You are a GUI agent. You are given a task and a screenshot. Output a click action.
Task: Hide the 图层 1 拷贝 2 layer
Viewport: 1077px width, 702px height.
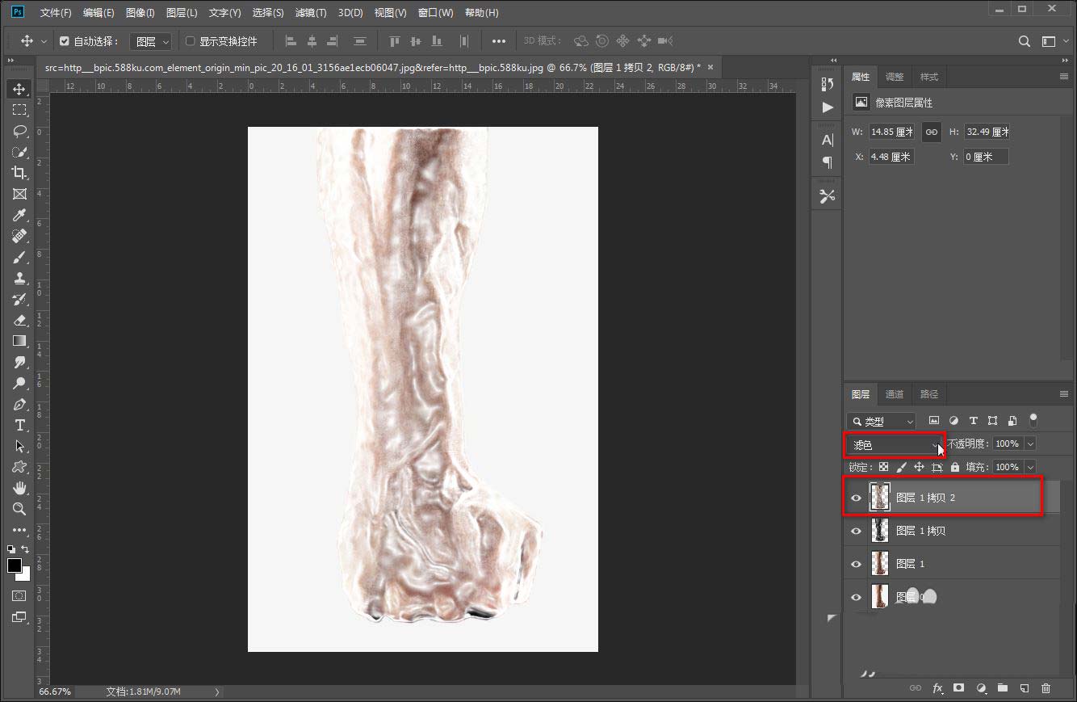tap(857, 498)
